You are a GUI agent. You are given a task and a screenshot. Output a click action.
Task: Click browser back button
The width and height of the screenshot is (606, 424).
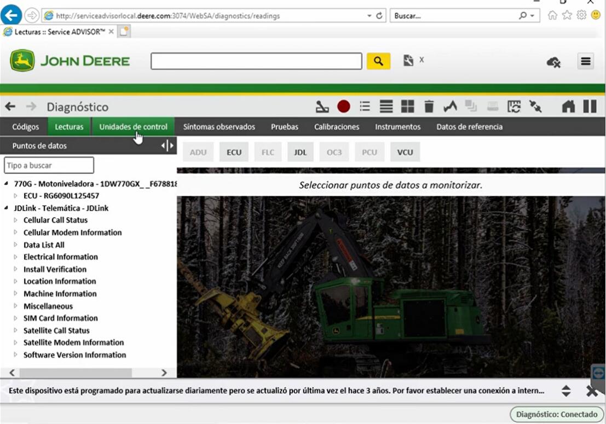[x=11, y=15]
